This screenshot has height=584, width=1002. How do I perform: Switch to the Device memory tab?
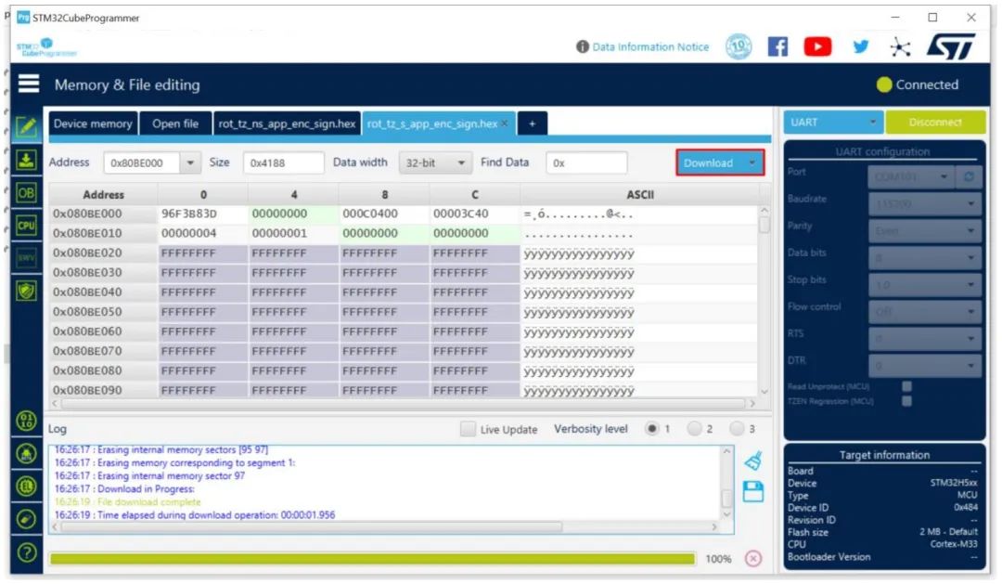pyautogui.click(x=93, y=123)
